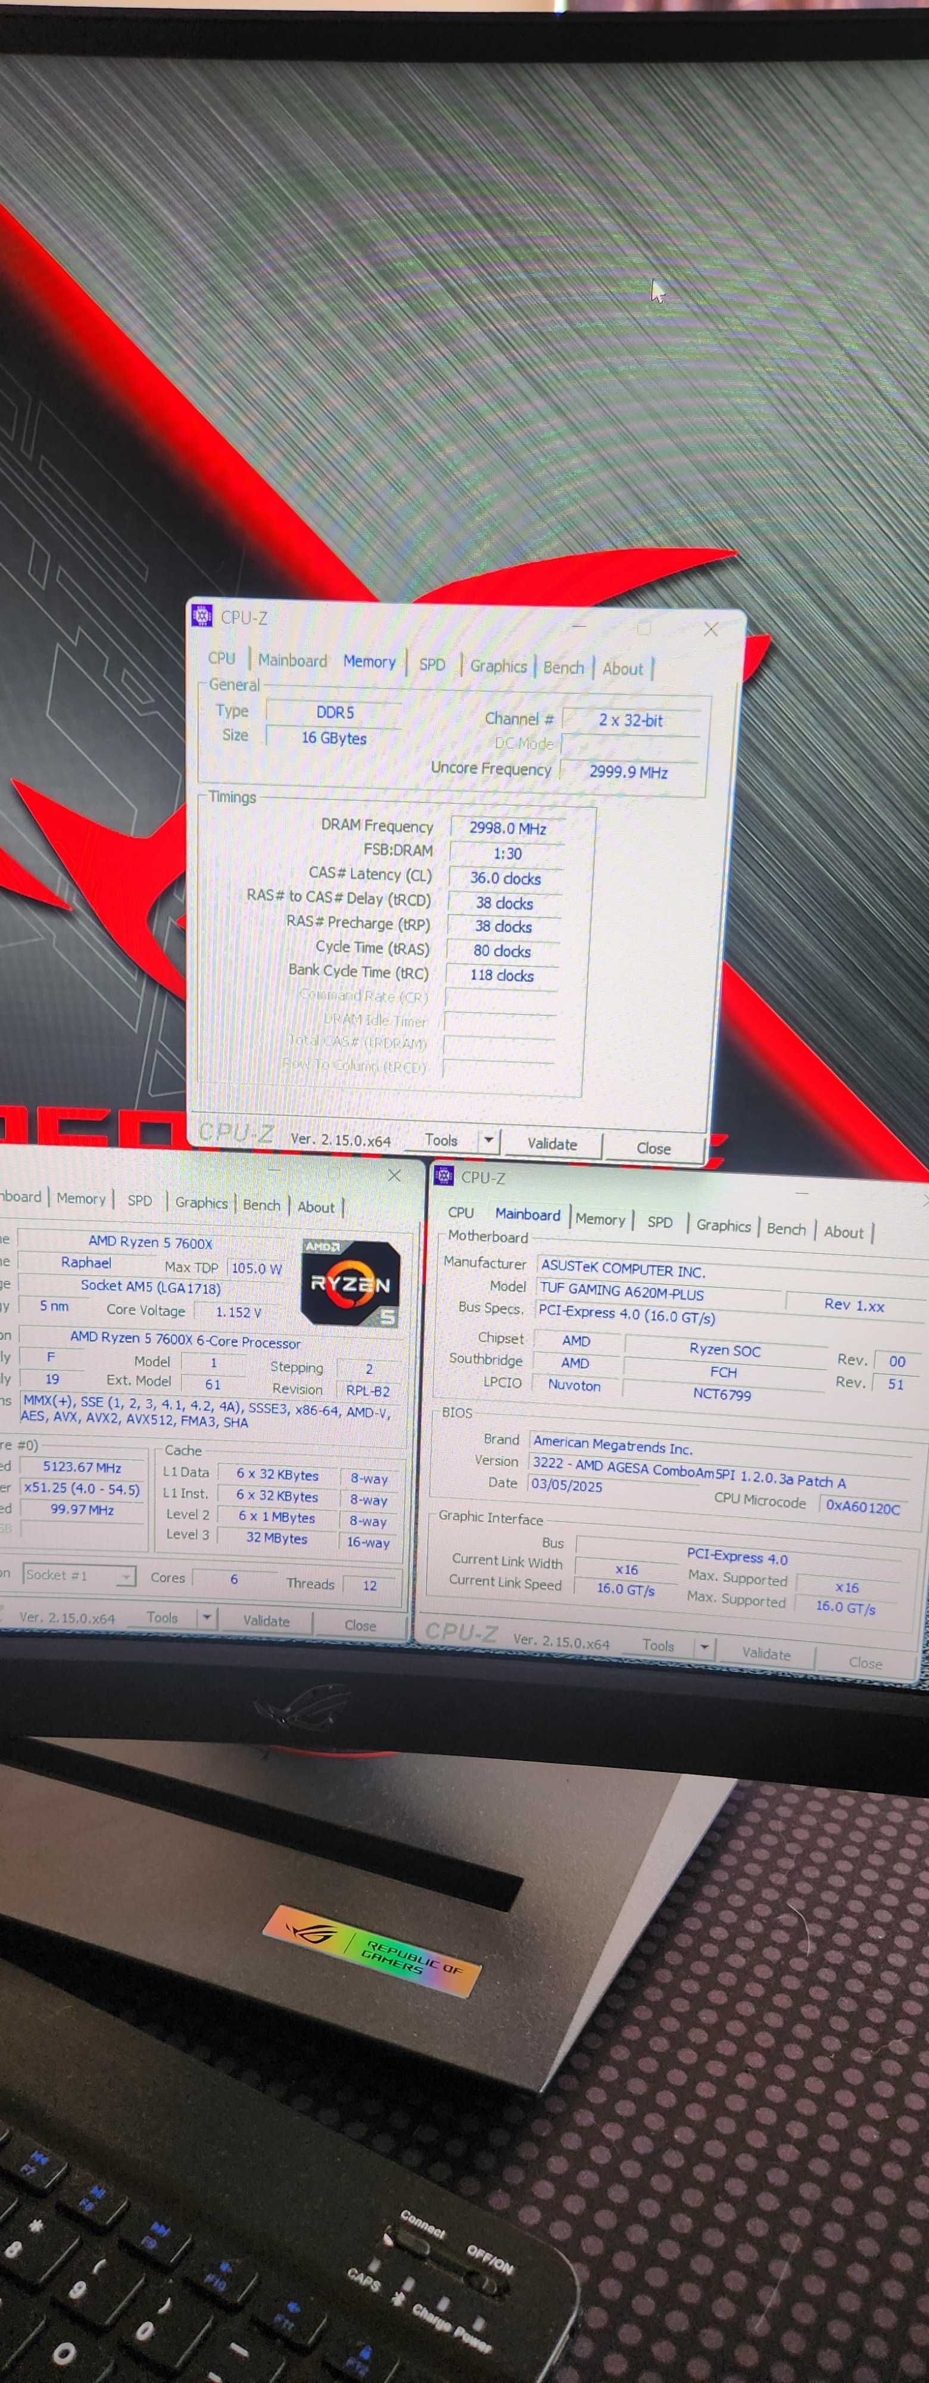Click the CPU-Z icon in the Mainboard window title bar
Screen dimensions: 929x2383
tap(444, 1175)
